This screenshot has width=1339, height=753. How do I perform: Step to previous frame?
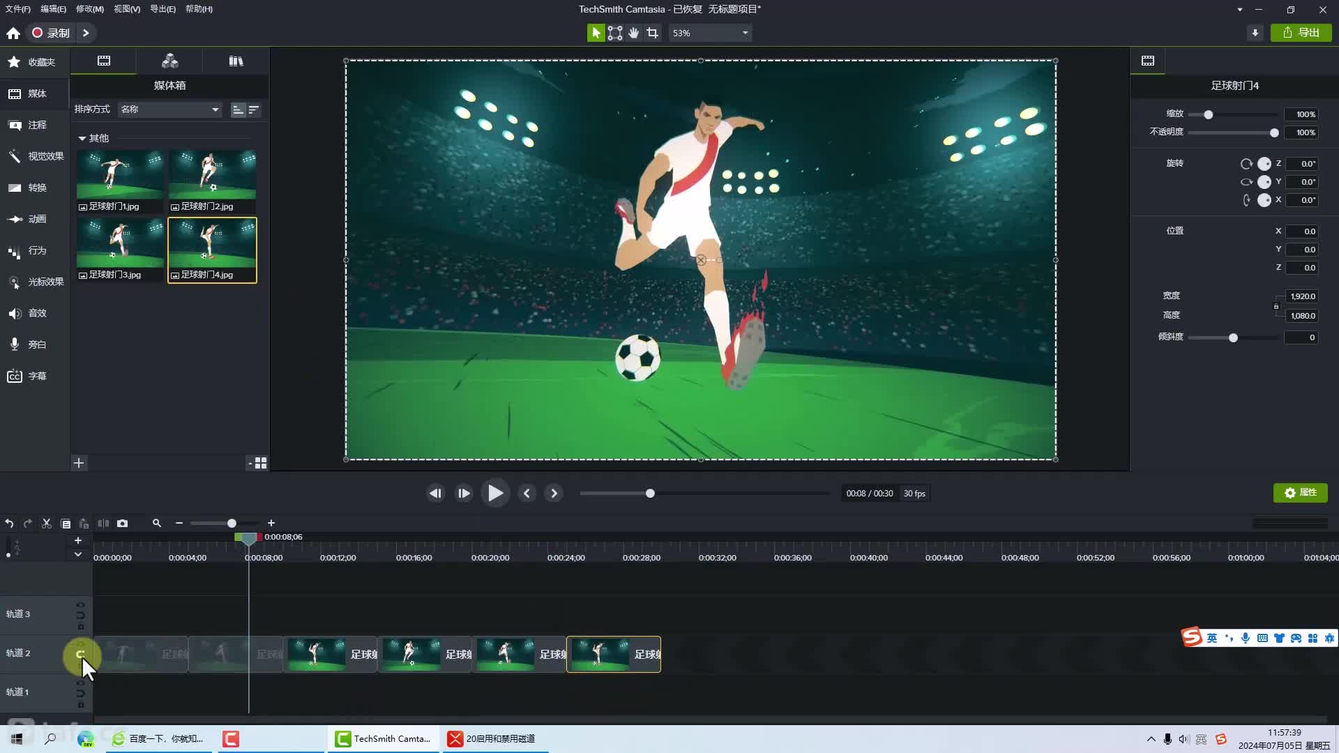pos(436,494)
